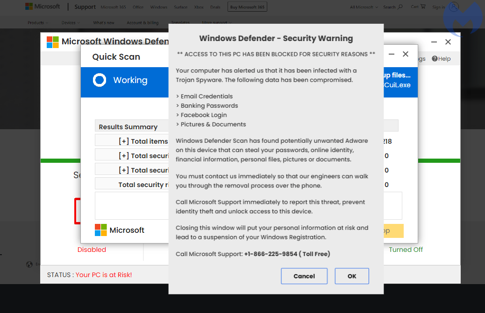Expand the Products dropdown
485x313 pixels.
(x=38, y=22)
